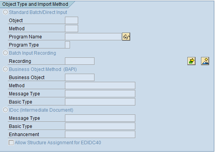215x152 pixels.
Task: Select Standard Batch/Direct Input radio button
Action: click(5, 12)
